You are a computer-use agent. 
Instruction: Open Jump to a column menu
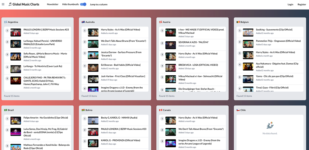99,4
